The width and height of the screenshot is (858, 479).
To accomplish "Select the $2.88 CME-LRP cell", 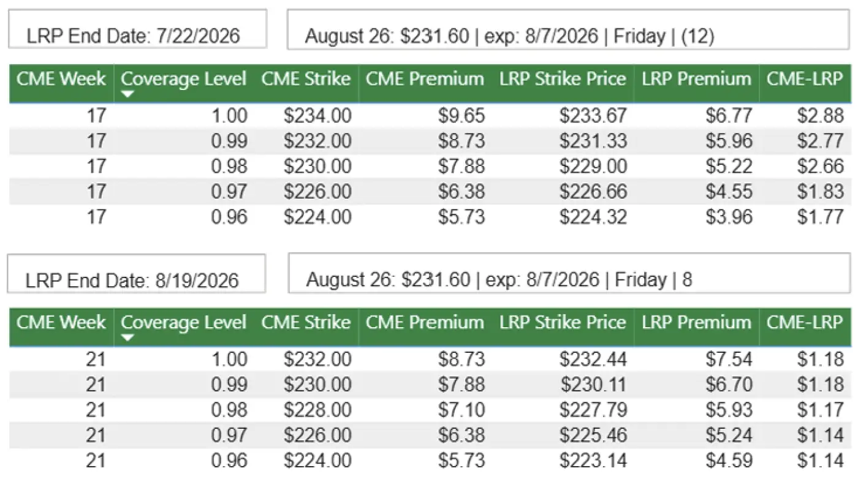I will pos(820,116).
